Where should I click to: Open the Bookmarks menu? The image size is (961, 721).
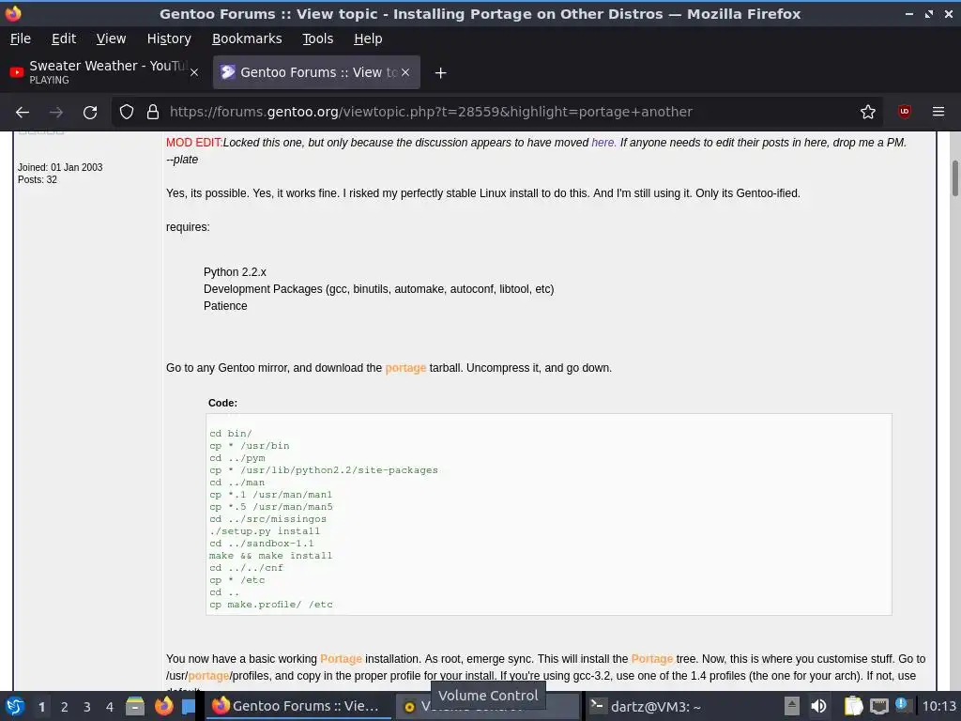[x=247, y=38]
